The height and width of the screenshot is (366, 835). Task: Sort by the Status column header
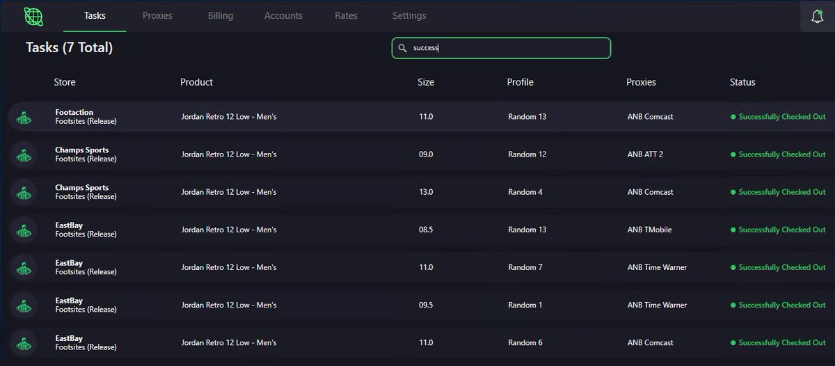click(742, 82)
